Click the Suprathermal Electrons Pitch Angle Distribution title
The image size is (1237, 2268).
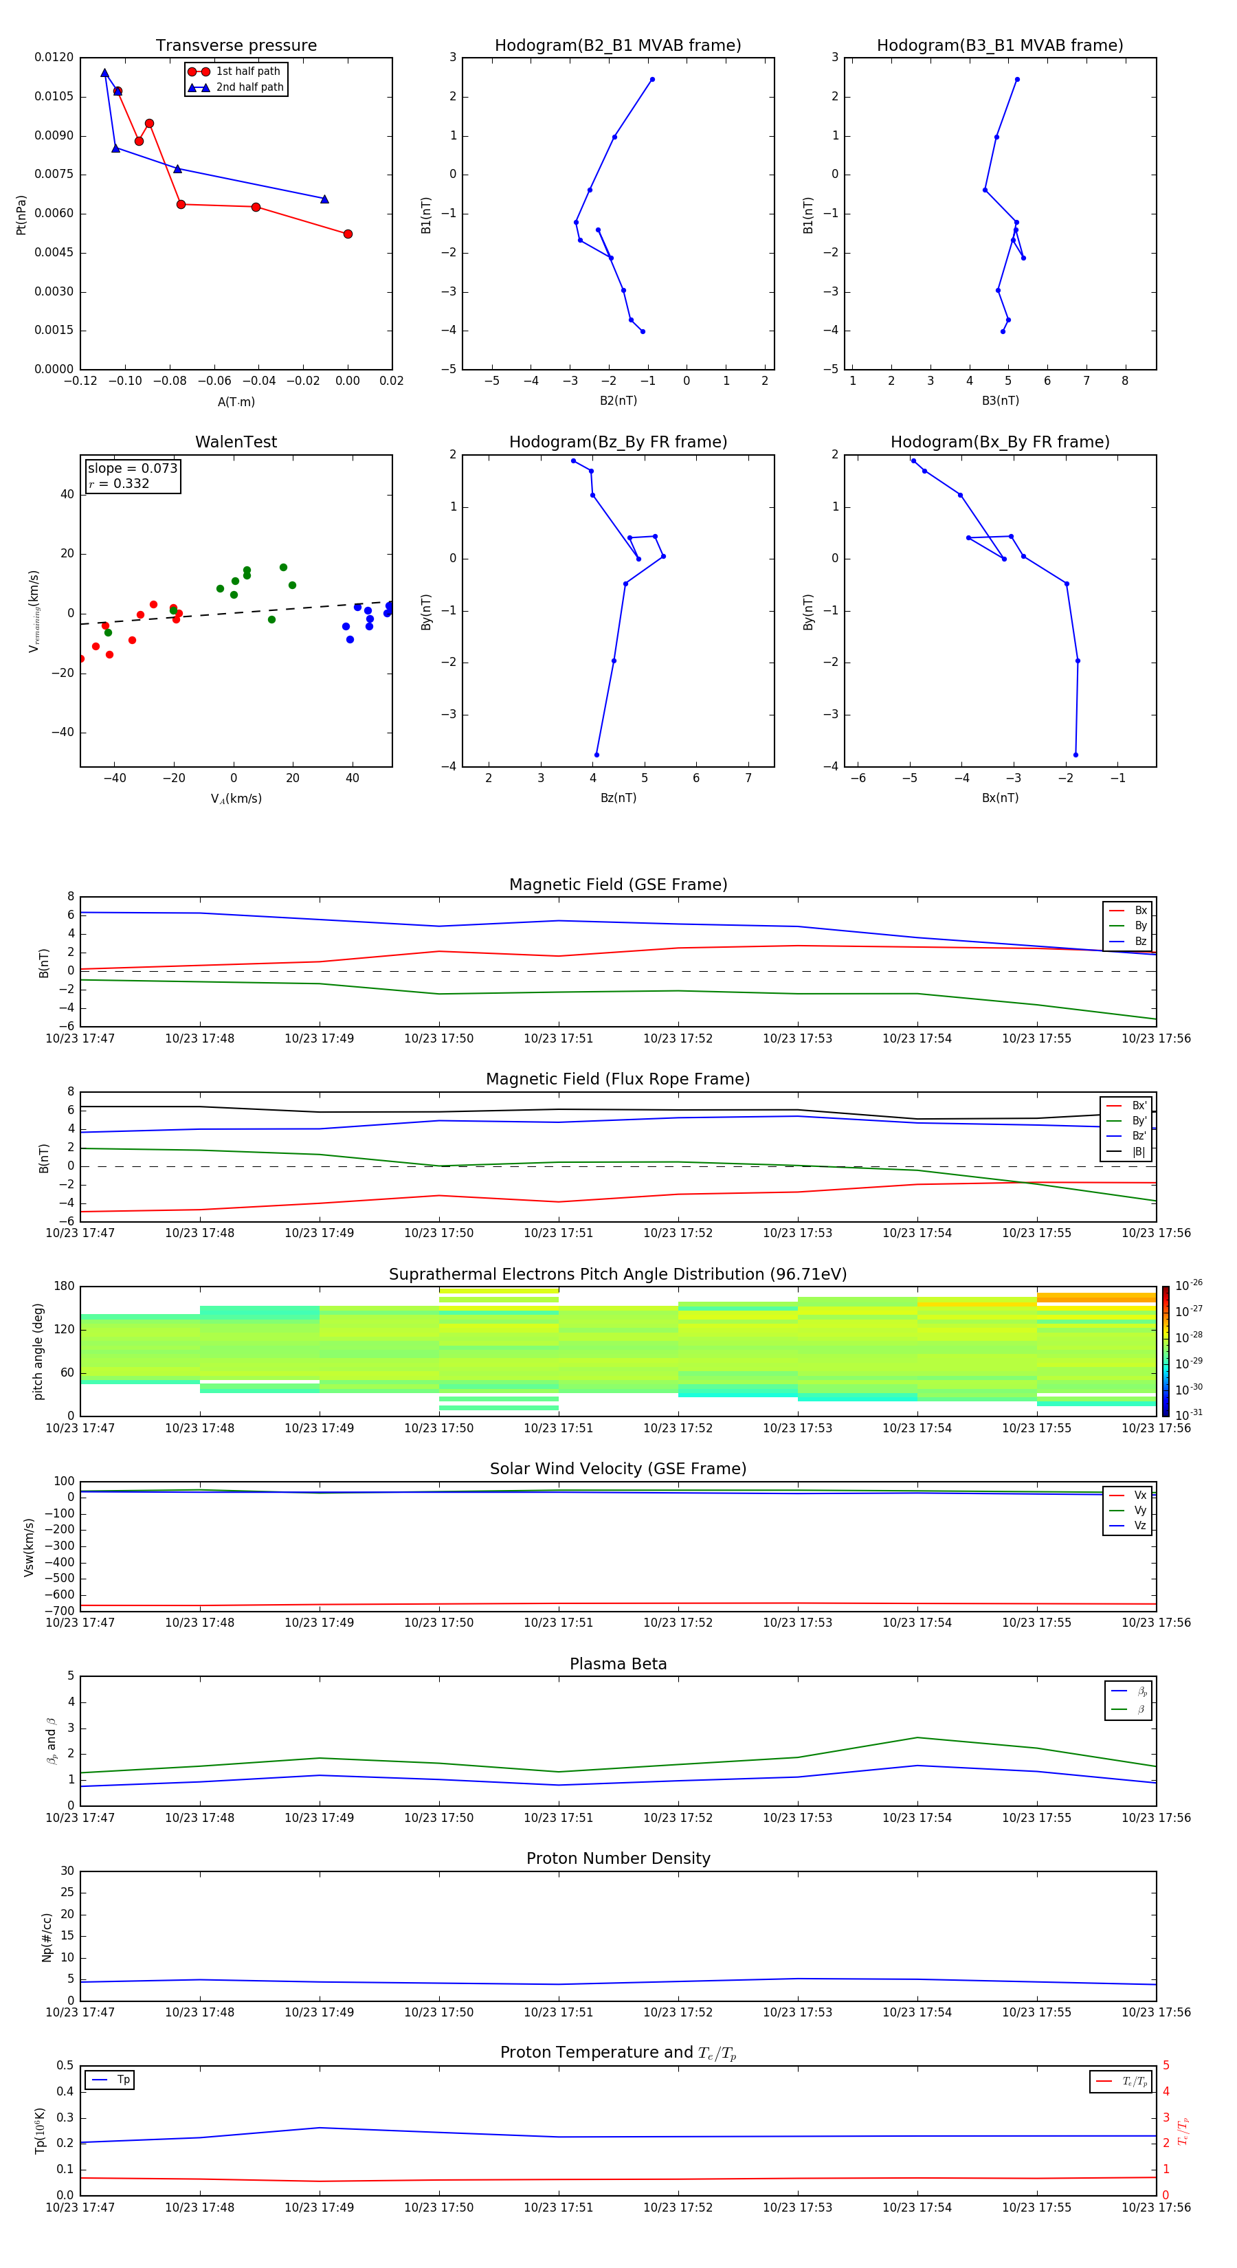click(x=618, y=1275)
